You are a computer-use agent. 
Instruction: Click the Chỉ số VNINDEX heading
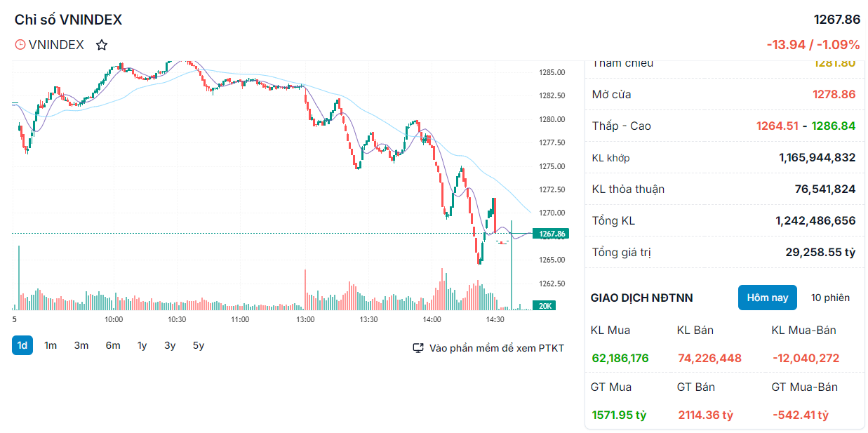pos(68,20)
